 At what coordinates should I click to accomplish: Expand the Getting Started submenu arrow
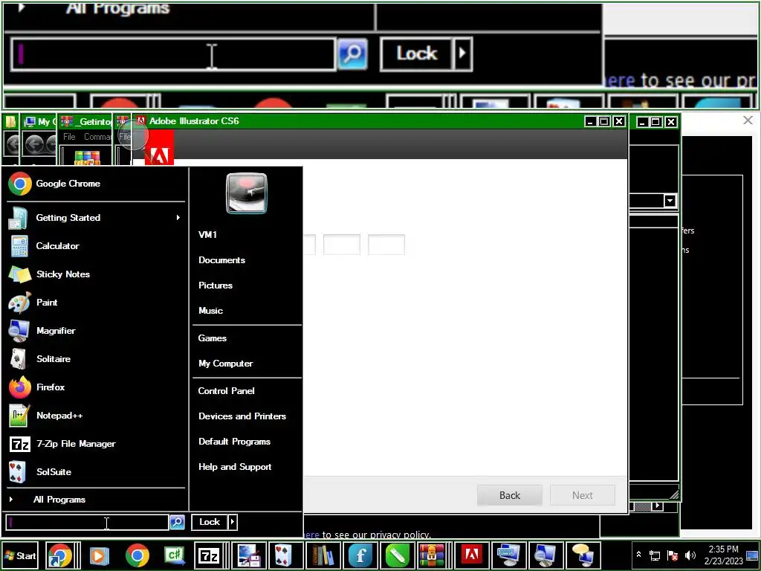point(178,218)
